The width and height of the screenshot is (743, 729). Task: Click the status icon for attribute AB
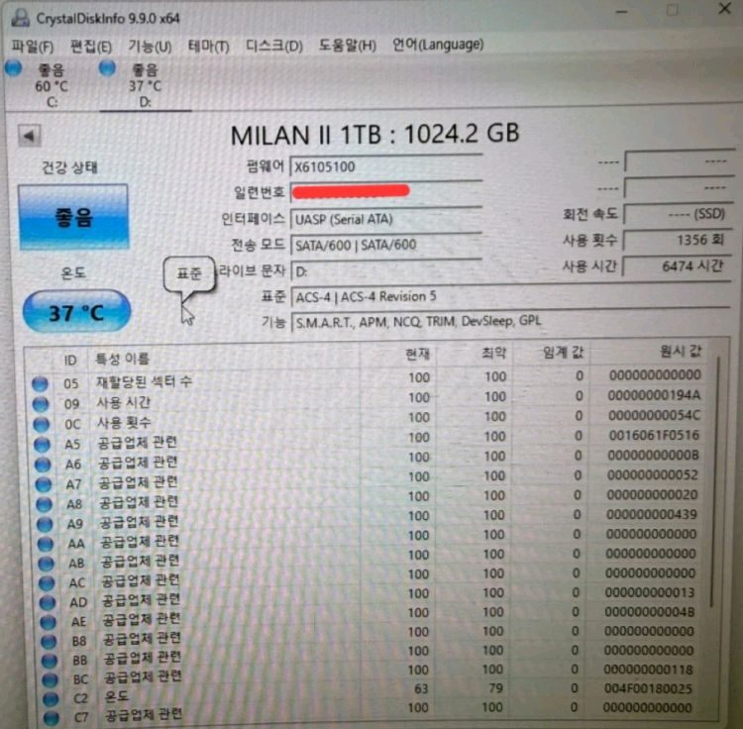[46, 564]
